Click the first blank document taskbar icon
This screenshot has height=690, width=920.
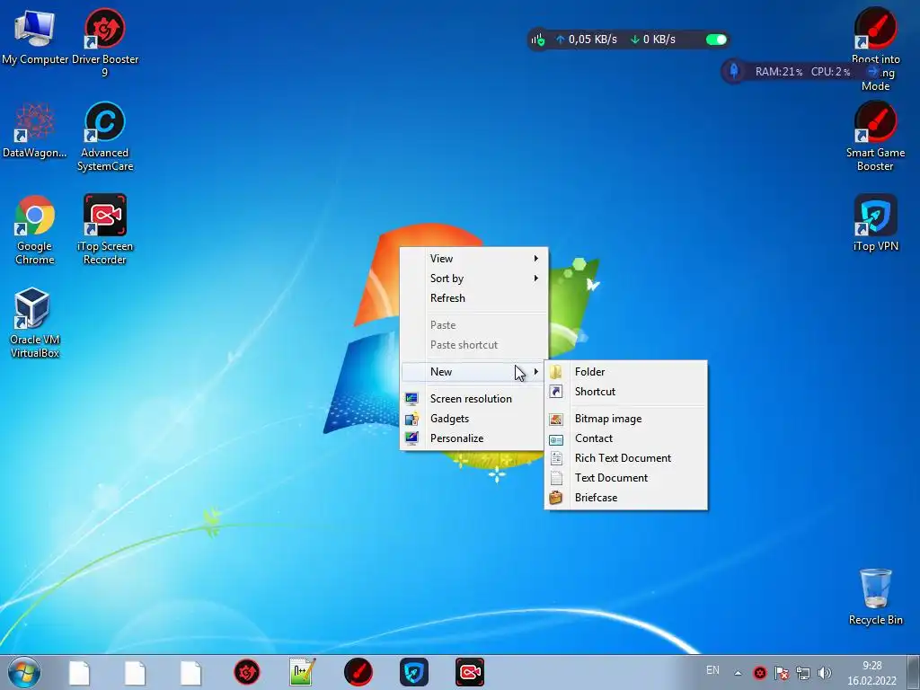pyautogui.click(x=79, y=672)
